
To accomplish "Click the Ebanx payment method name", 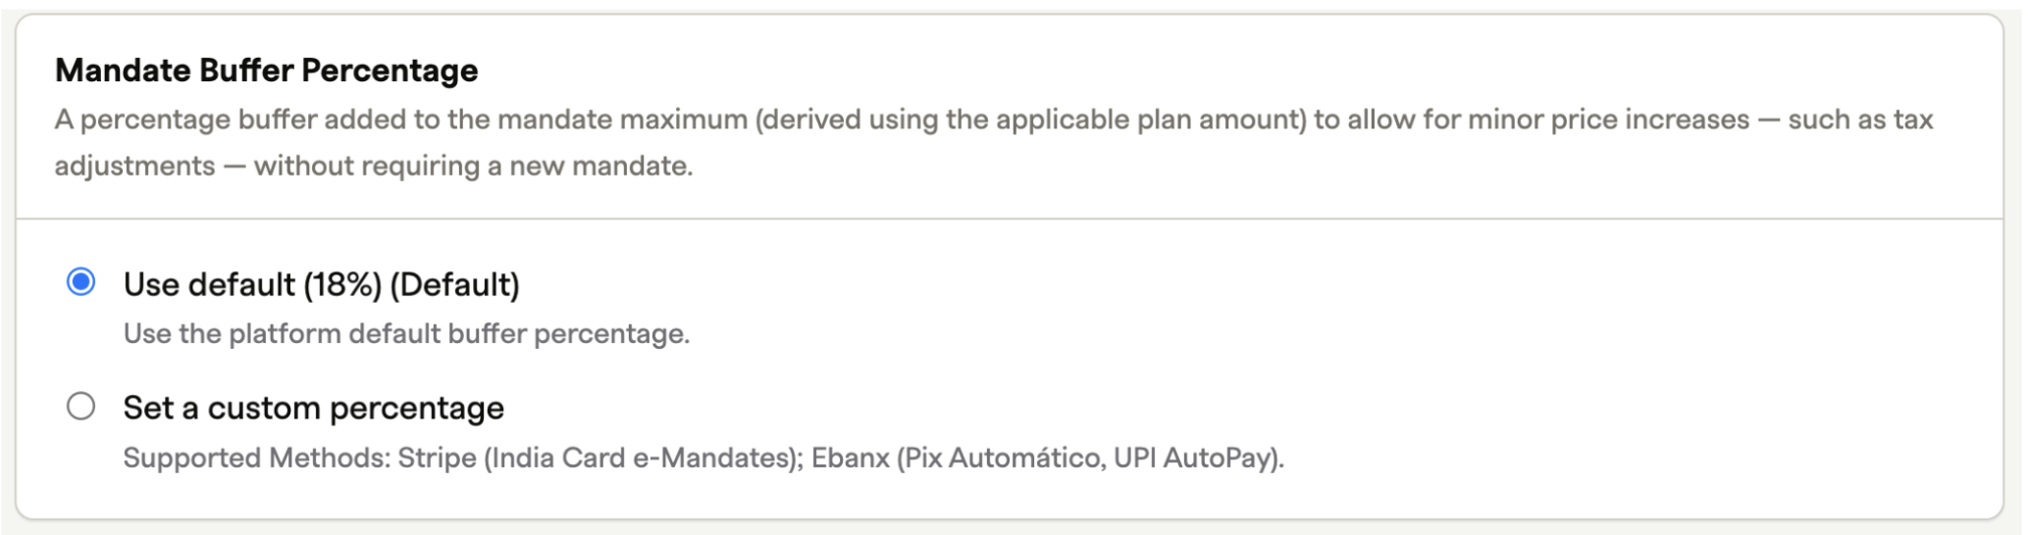I will pos(851,458).
